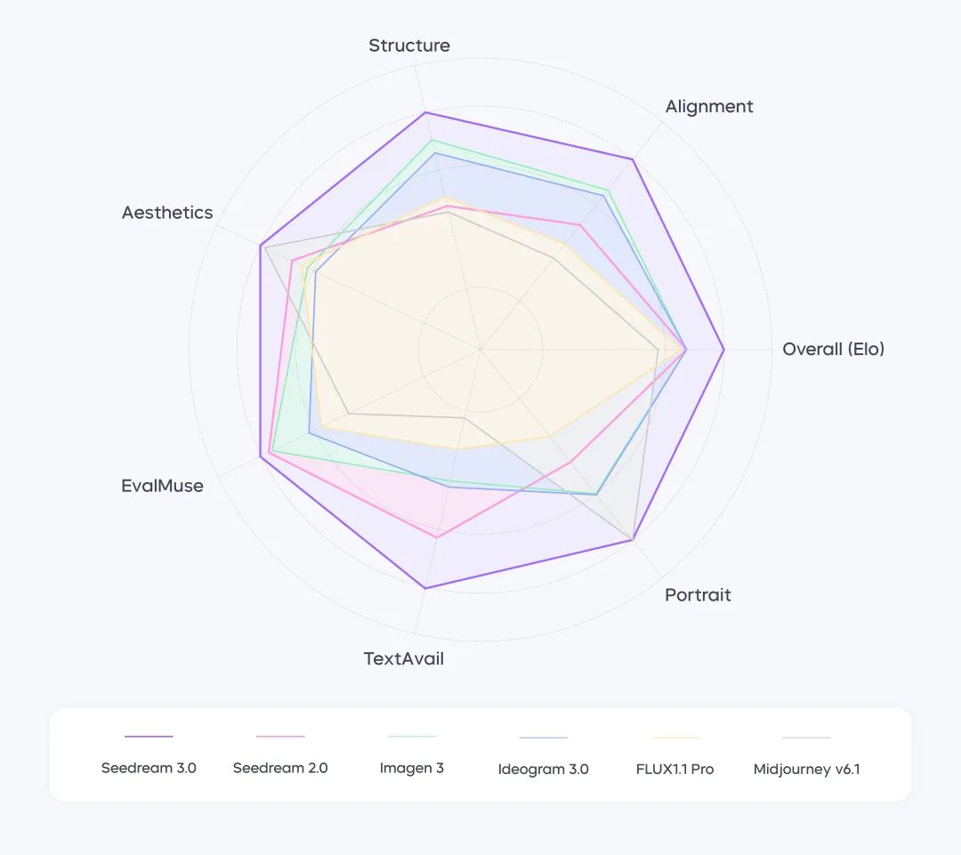Click the FLUX1.1 Pro yellow legend line
The width and height of the screenshot is (961, 855).
tap(674, 738)
